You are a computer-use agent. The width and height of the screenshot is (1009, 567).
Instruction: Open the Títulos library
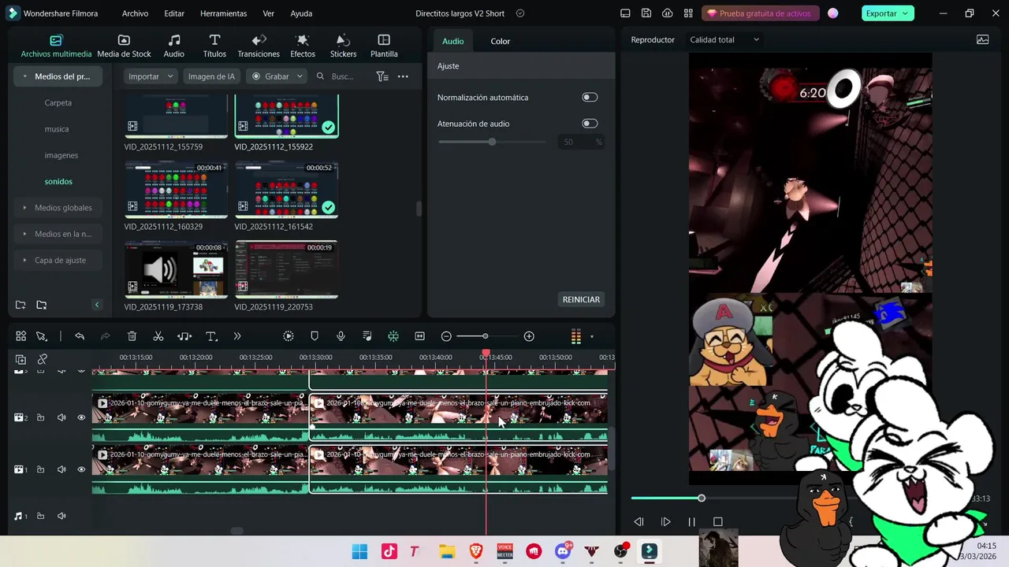tap(214, 46)
